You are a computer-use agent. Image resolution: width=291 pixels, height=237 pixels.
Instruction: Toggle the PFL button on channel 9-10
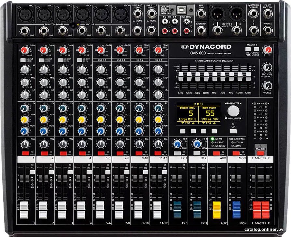pyautogui.click(x=146, y=172)
